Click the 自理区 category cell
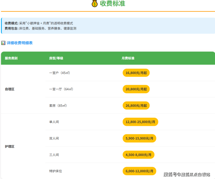Image resolution: width=215 pixels, height=179 pixels. (x=10, y=89)
